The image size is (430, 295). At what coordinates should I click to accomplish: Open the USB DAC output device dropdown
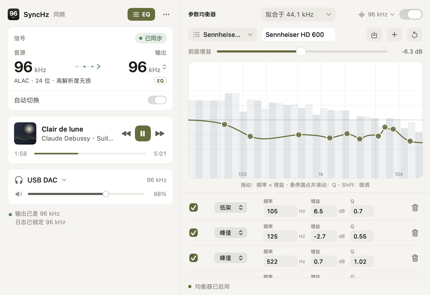(x=47, y=180)
